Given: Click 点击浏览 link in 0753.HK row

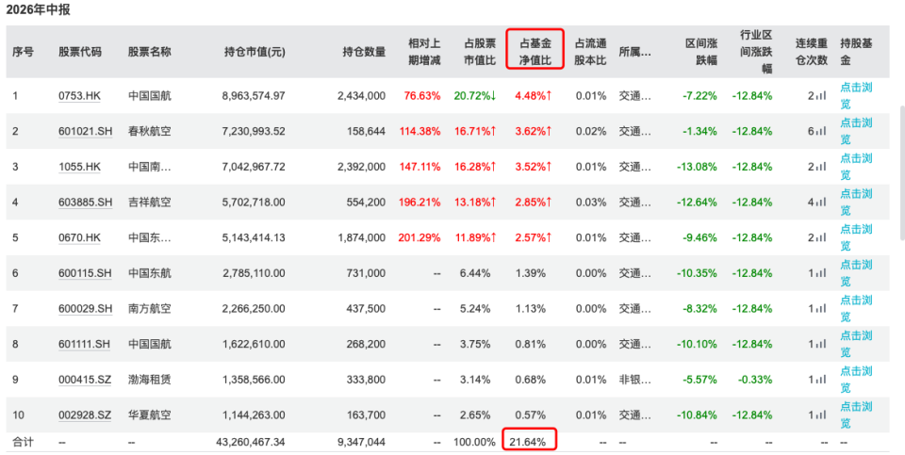Looking at the screenshot, I should point(856,96).
